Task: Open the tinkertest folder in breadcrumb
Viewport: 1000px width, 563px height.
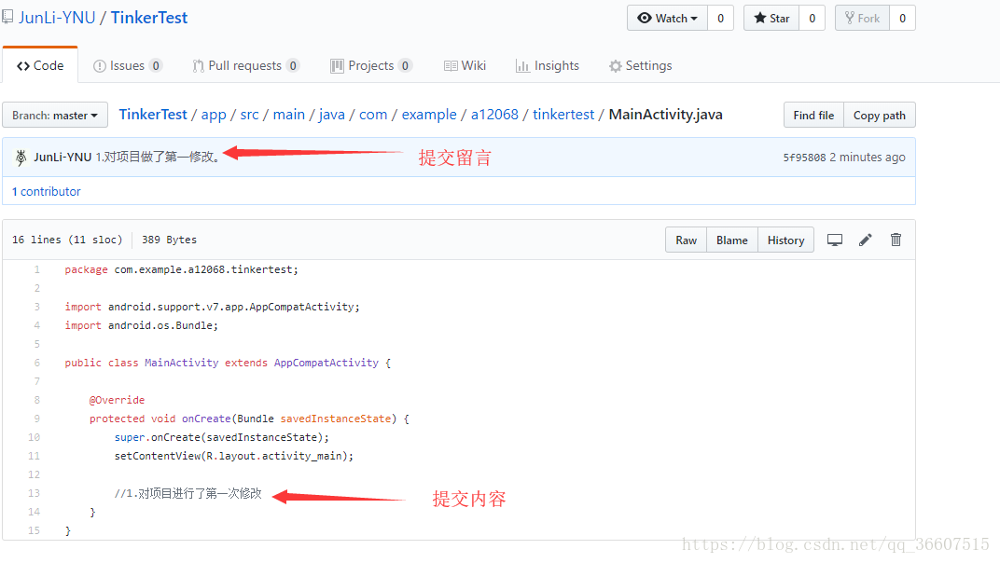Action: [x=563, y=115]
